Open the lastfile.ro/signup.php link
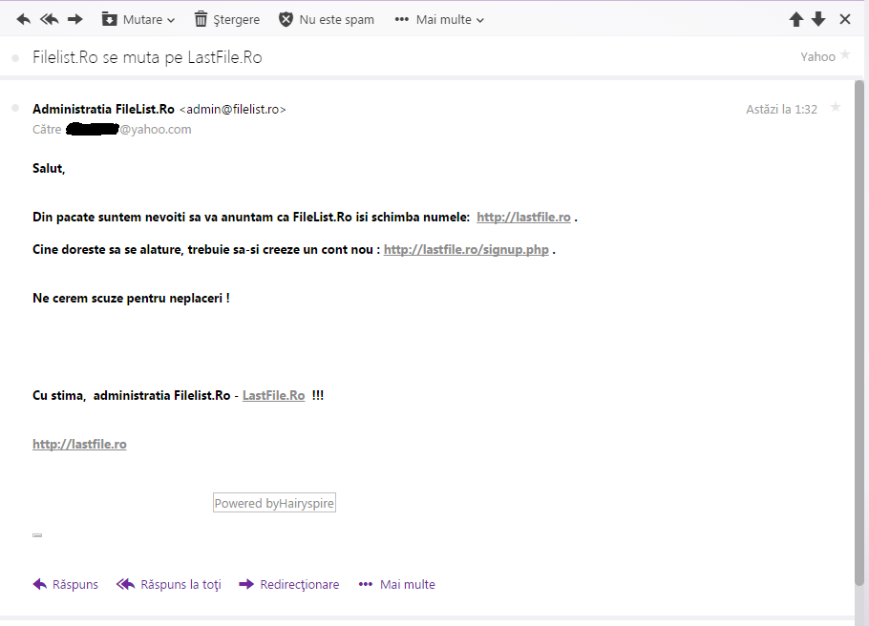869x626 pixels. tap(467, 250)
